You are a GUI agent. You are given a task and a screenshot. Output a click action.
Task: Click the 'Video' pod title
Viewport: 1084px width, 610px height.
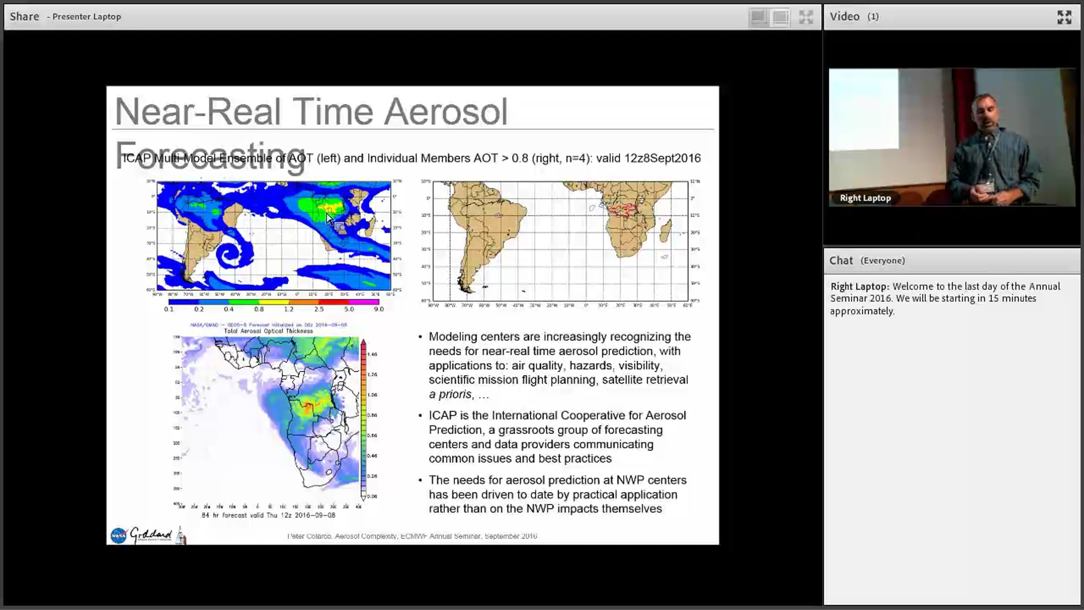[x=844, y=17]
